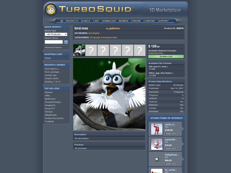Click the TurboSquid logo mascot icon

(50, 9)
